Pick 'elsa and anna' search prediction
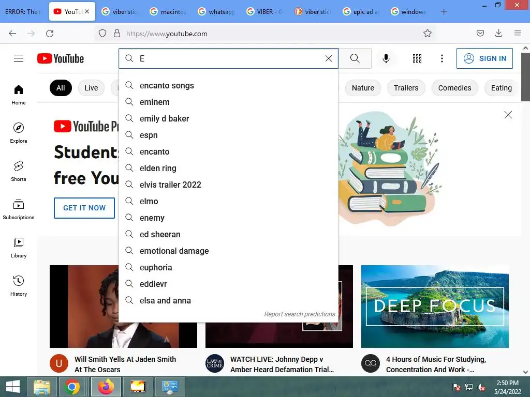530x397 pixels. coord(228,300)
